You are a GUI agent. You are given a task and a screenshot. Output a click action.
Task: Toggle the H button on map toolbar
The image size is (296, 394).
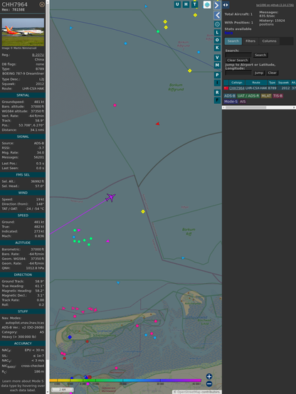(x=186, y=4)
